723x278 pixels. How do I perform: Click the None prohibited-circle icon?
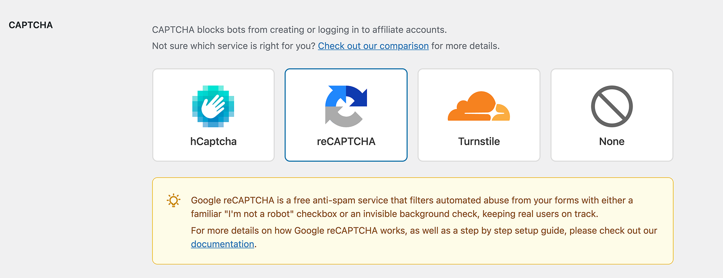612,106
